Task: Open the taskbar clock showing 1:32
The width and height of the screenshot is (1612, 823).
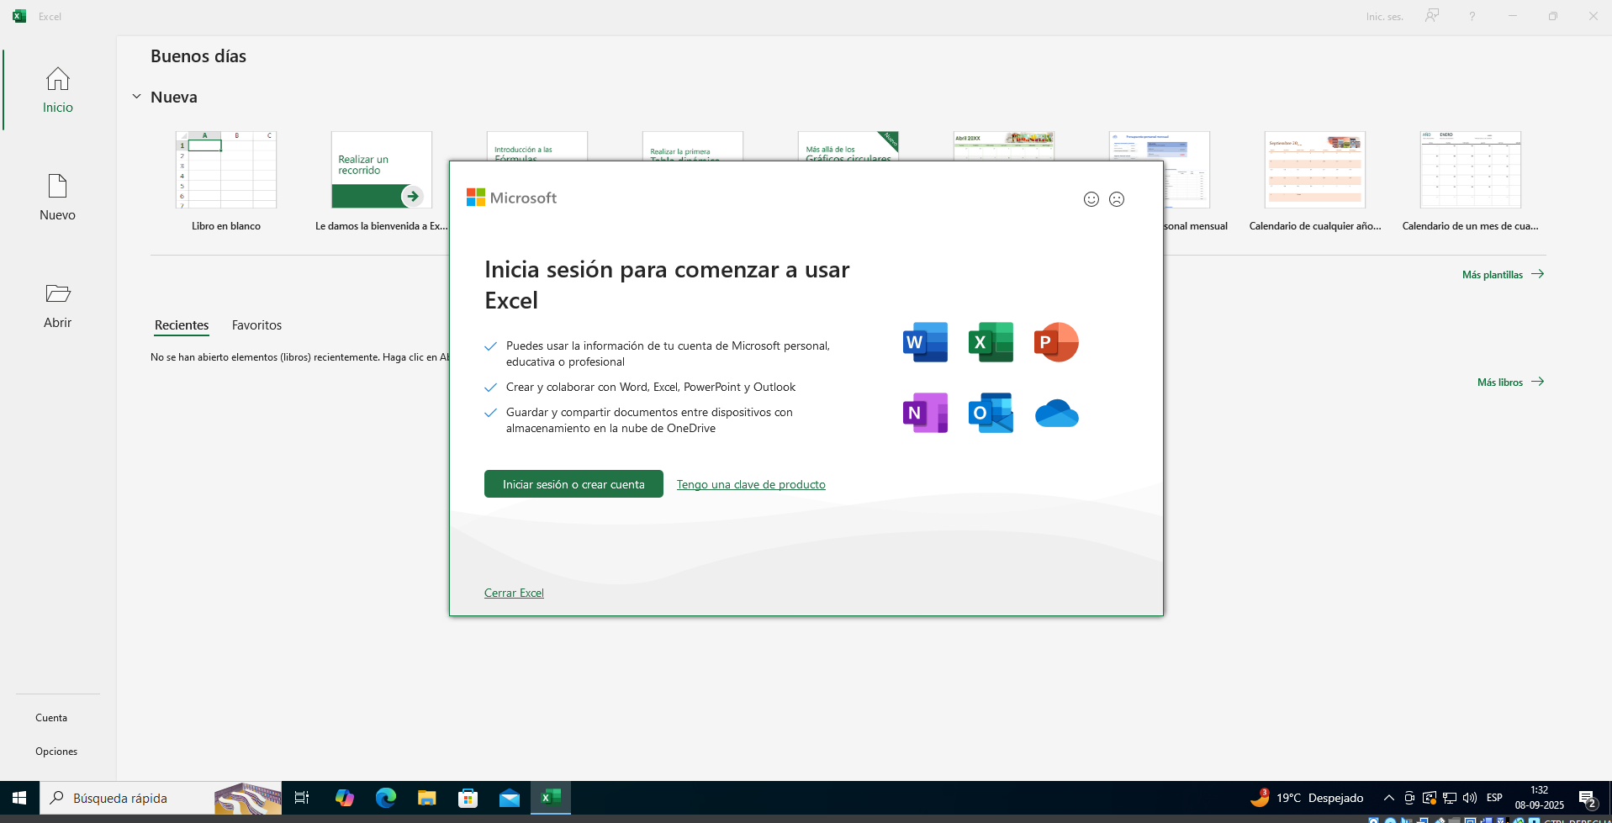Action: click(1540, 798)
